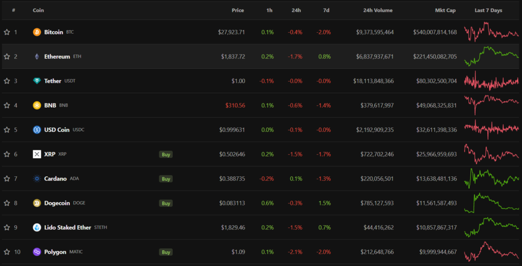Click the Cardano logo icon
The image size is (522, 266).
point(37,179)
